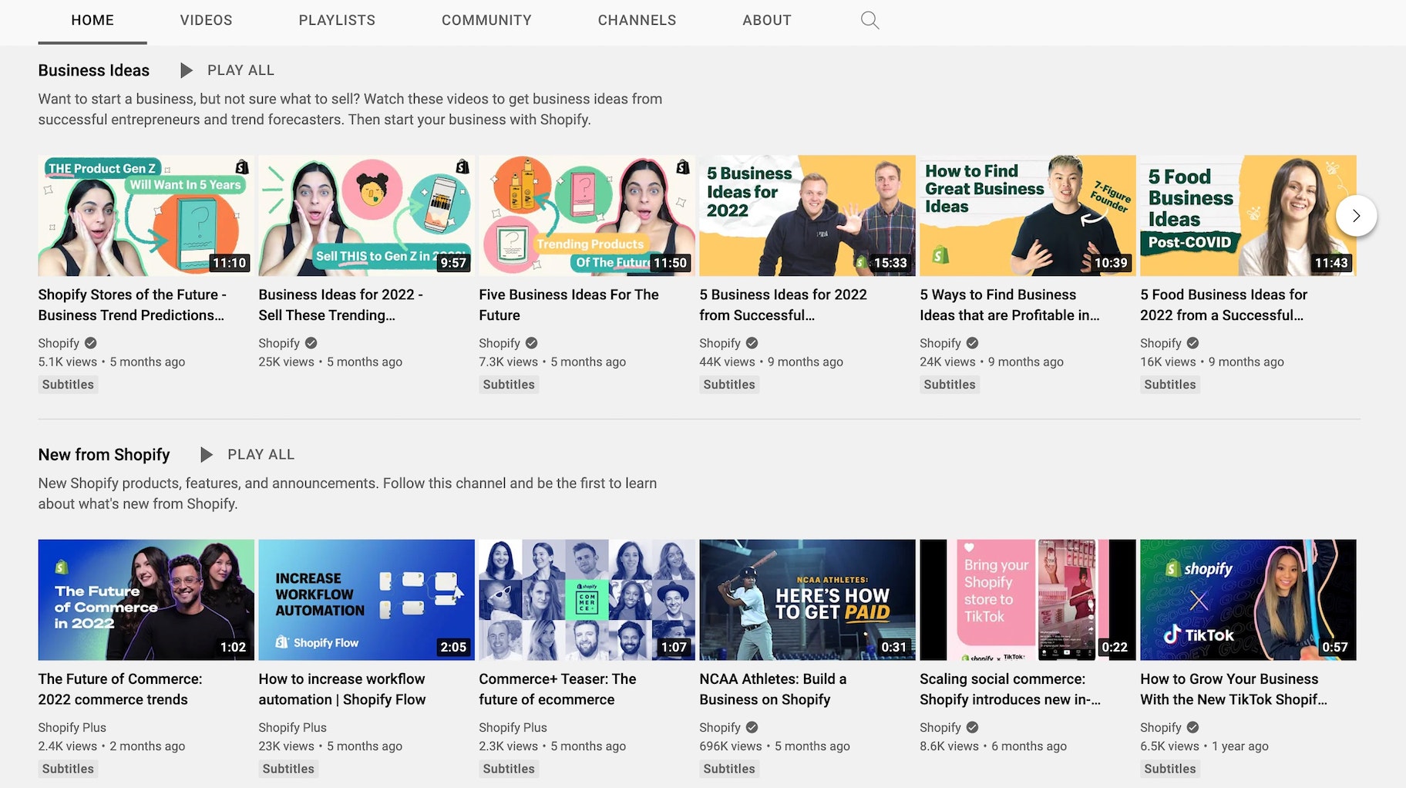Open 'How to Find Great Business Ideas' thumbnail
Viewport: 1406px width, 788px height.
coord(1027,216)
